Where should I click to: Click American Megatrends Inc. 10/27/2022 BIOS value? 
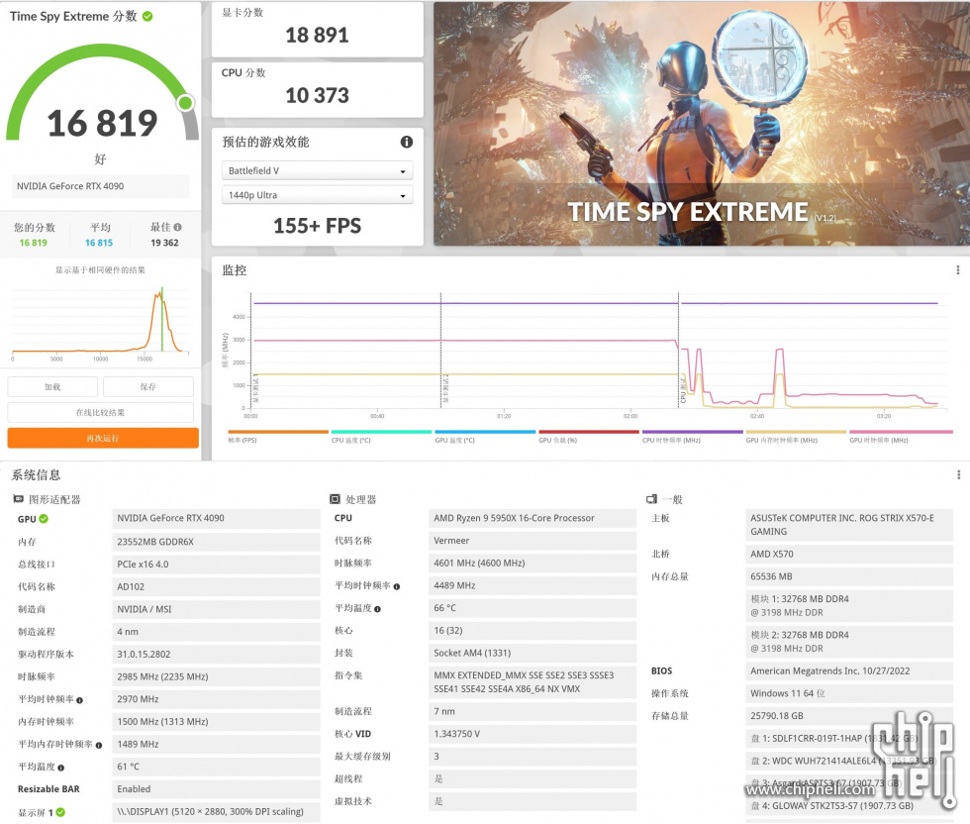coord(849,671)
